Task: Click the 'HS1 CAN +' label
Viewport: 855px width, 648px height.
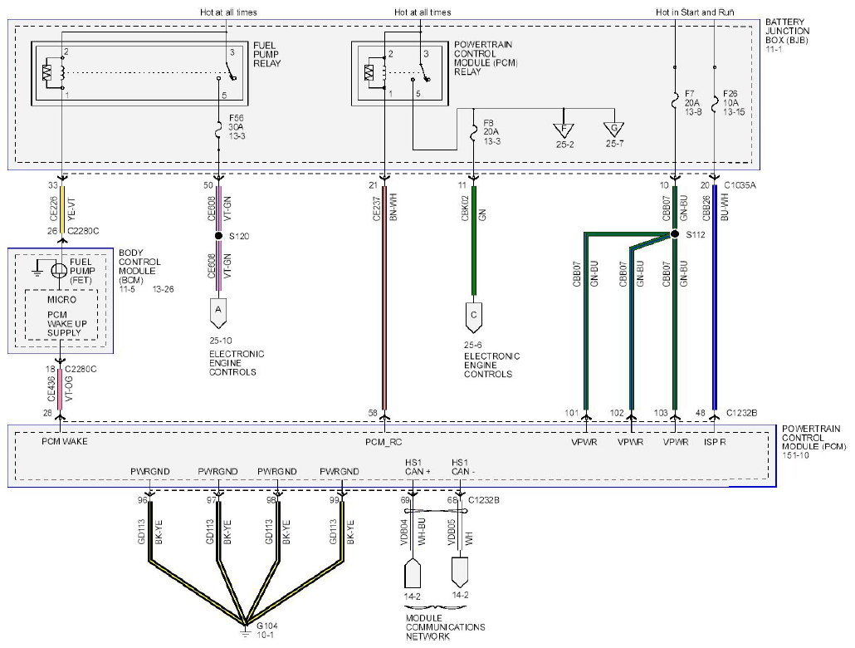Action: 418,467
